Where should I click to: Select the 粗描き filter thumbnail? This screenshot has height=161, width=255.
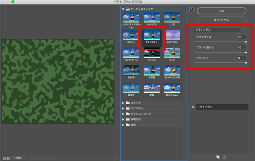pos(131,88)
